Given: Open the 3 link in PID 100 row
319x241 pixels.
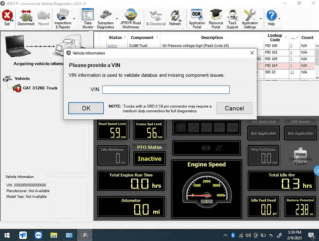Looking at the screenshot, I should tap(291, 46).
